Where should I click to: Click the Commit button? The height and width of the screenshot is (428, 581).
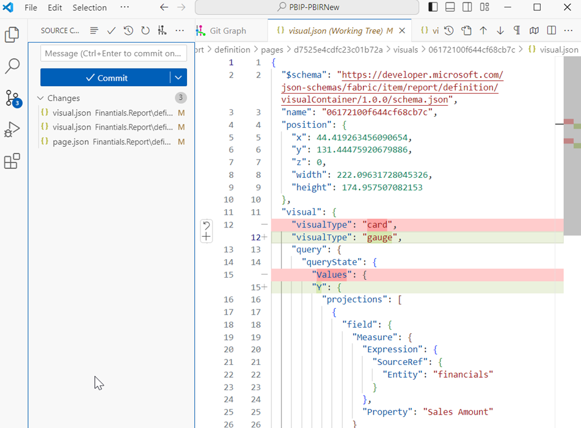(105, 78)
